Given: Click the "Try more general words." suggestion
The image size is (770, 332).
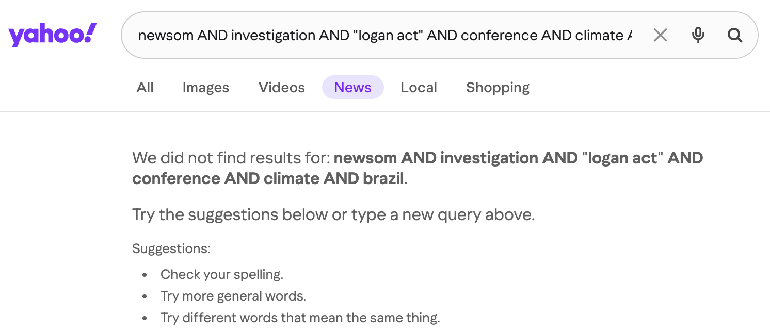Looking at the screenshot, I should tap(233, 296).
